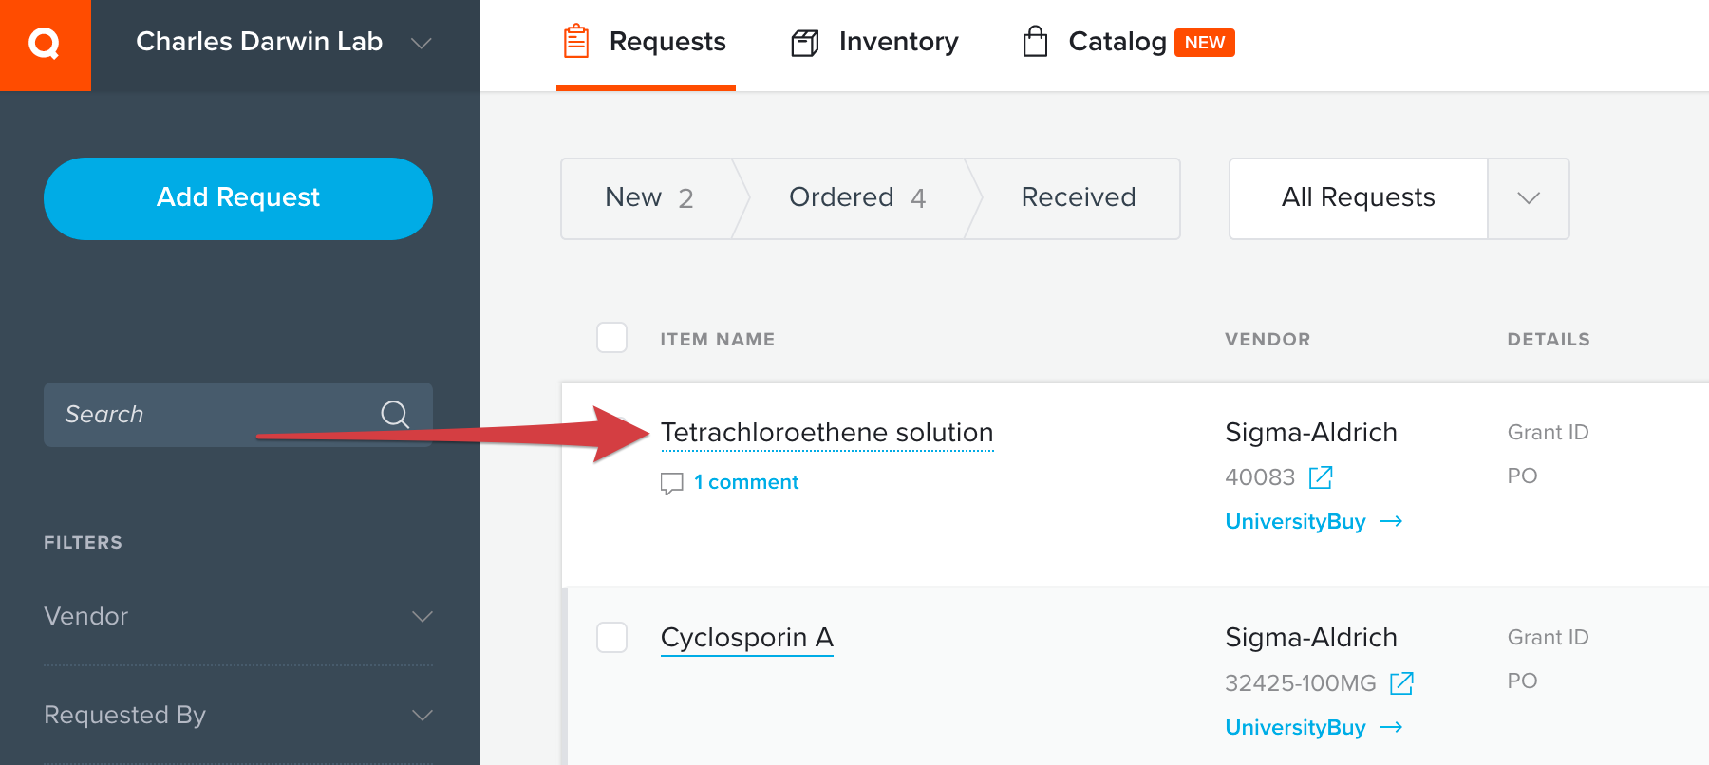
Task: Select the New requests tab
Action: coord(648,197)
